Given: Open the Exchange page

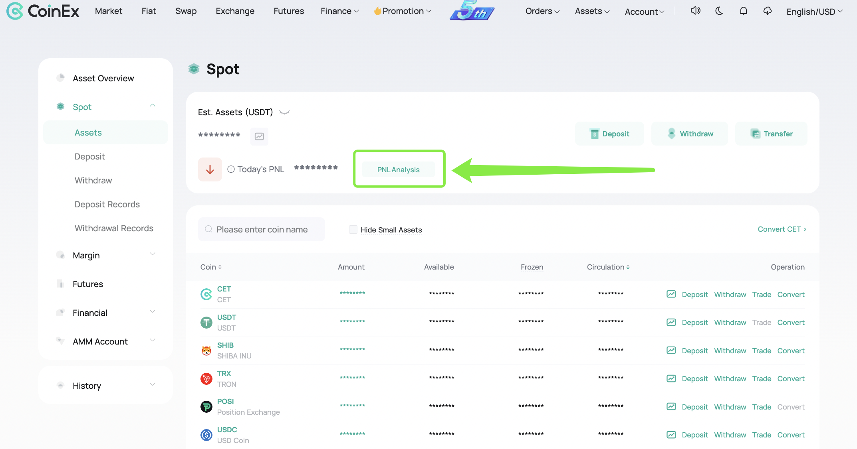Looking at the screenshot, I should 235,11.
